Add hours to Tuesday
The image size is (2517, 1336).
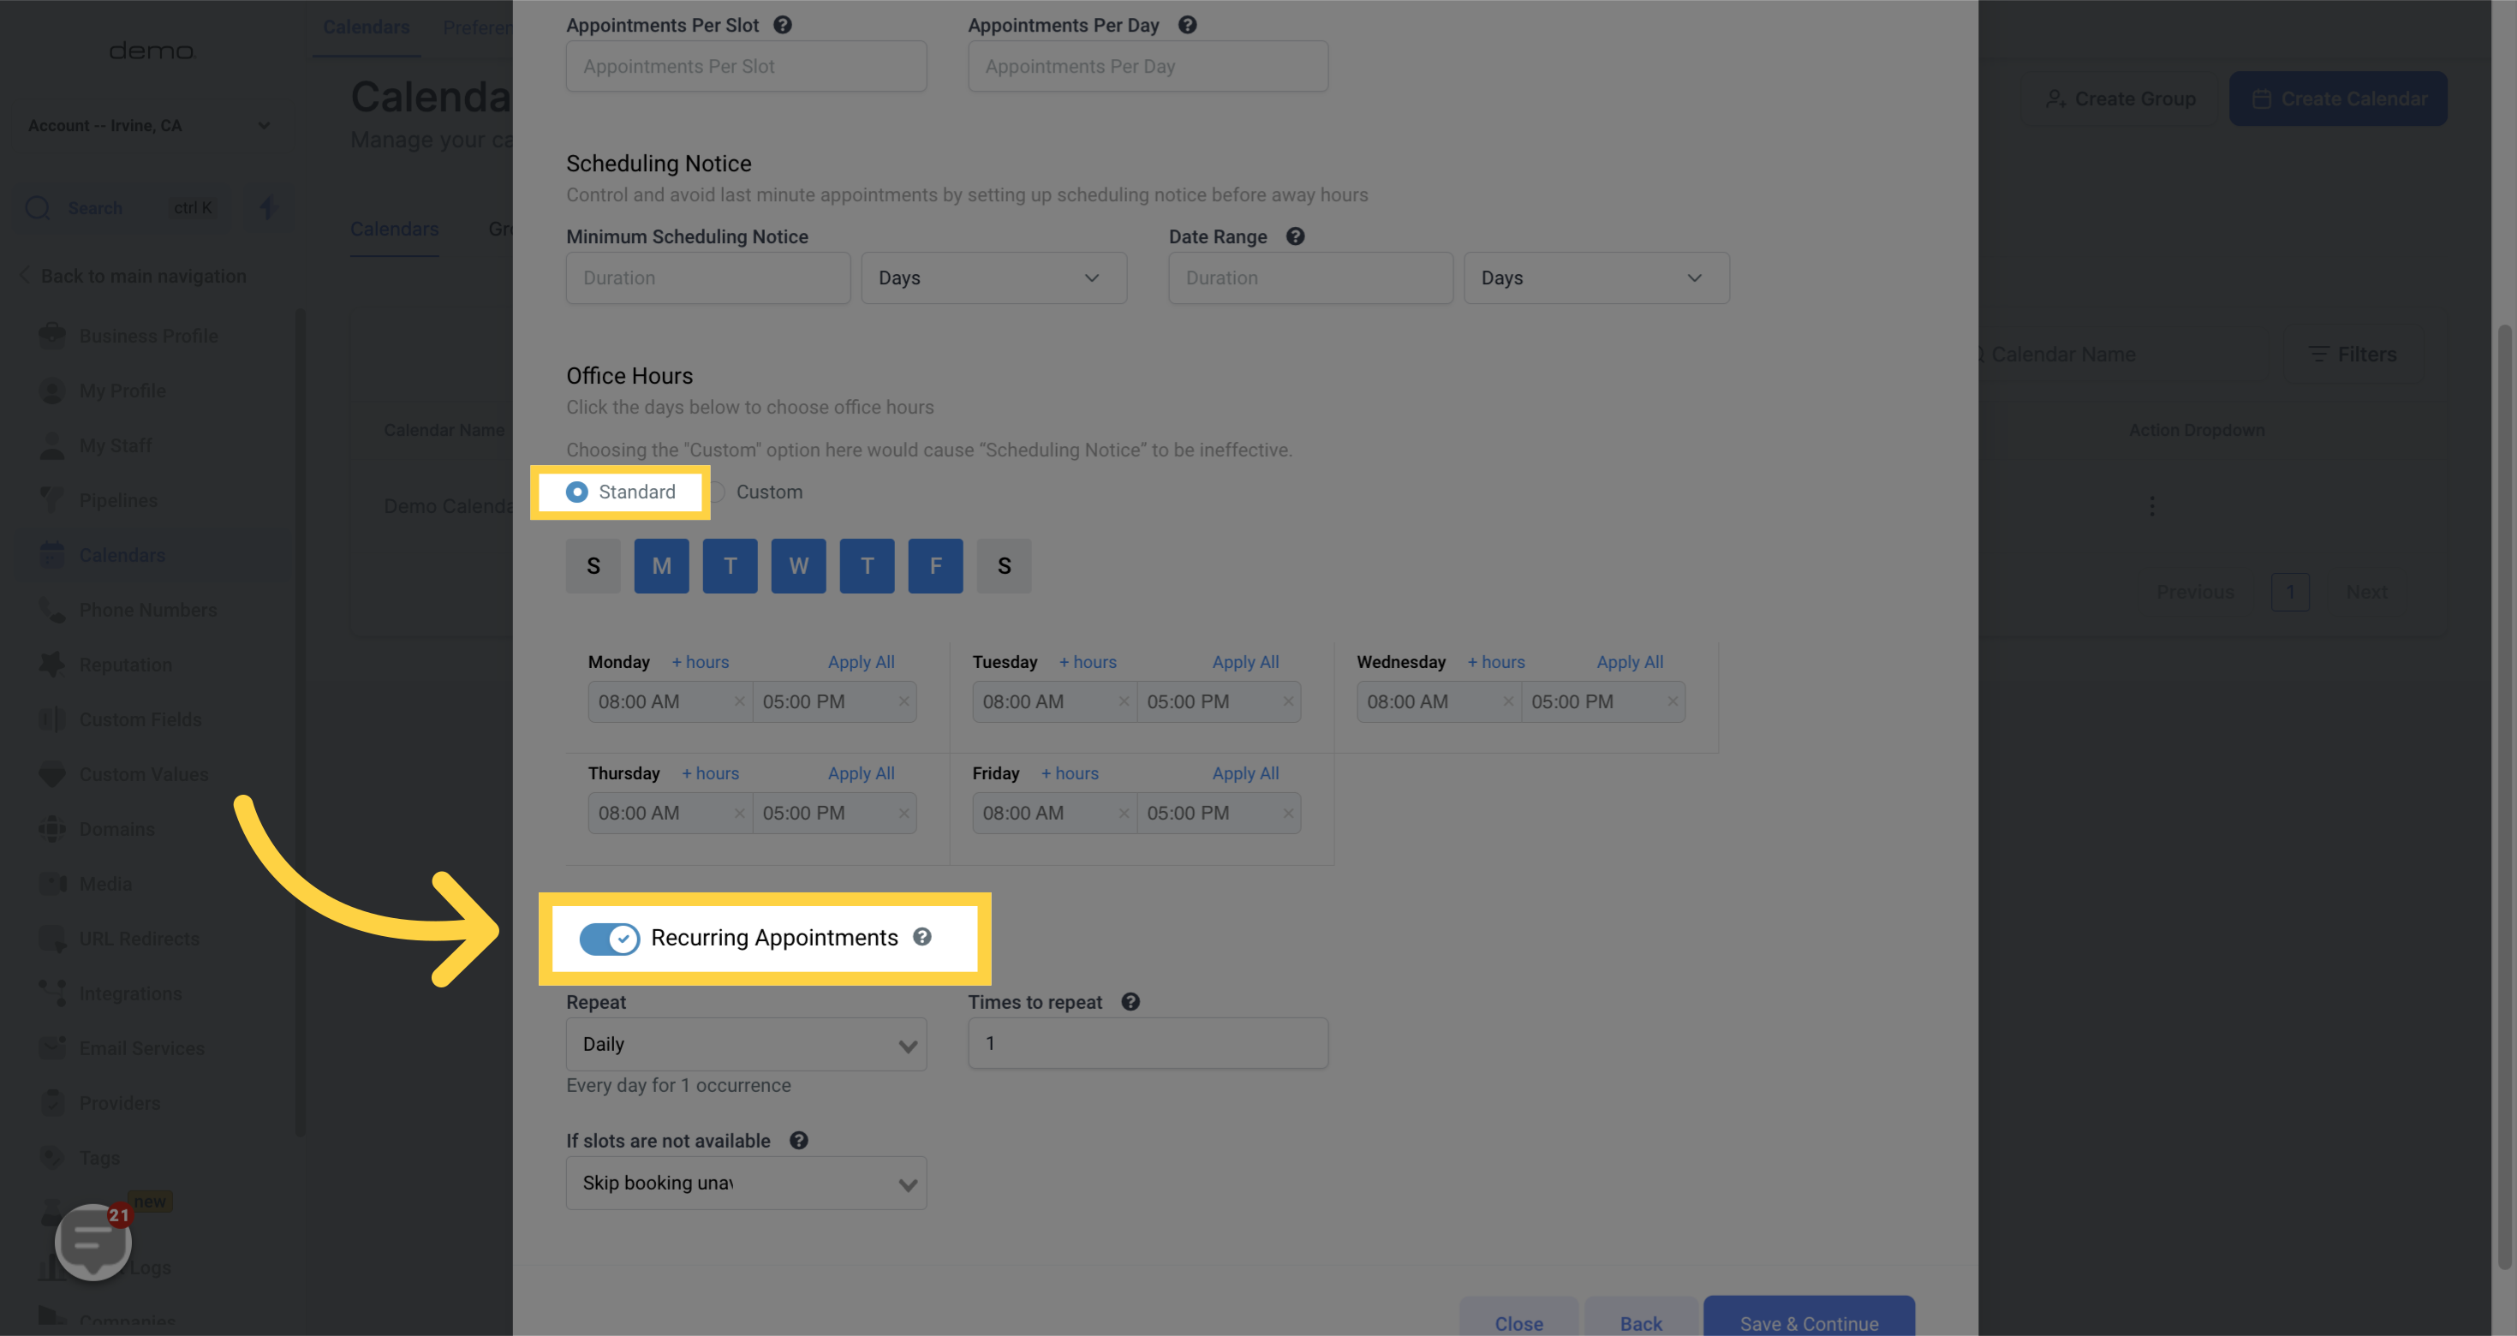tap(1087, 662)
